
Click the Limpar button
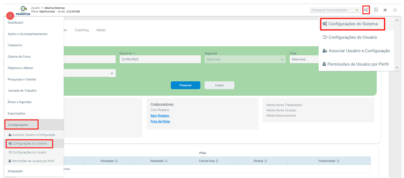[219, 85]
